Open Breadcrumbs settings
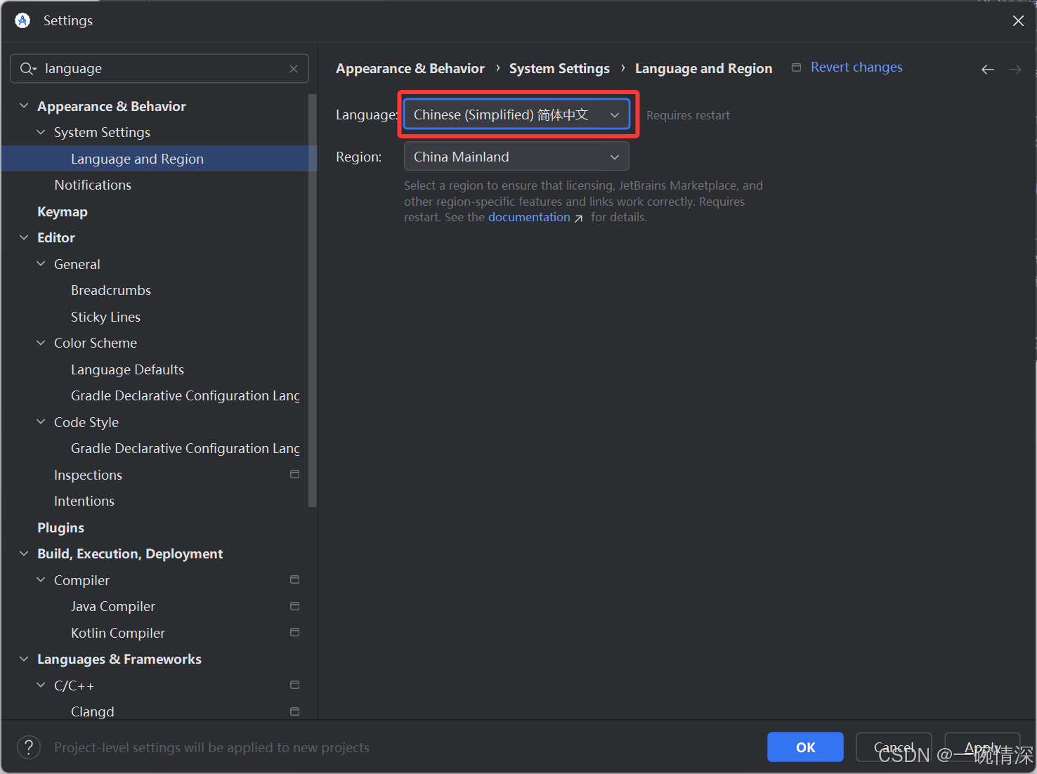The image size is (1037, 774). pyautogui.click(x=111, y=290)
